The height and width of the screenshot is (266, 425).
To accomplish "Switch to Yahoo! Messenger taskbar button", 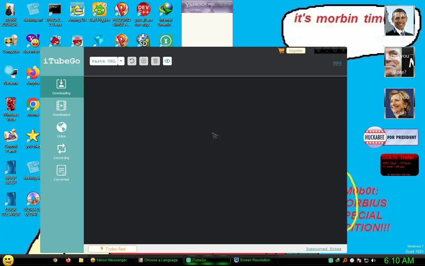I will pyautogui.click(x=111, y=260).
